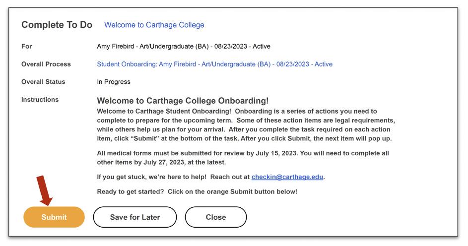Open the Welcome to Carthage College link

(x=154, y=25)
